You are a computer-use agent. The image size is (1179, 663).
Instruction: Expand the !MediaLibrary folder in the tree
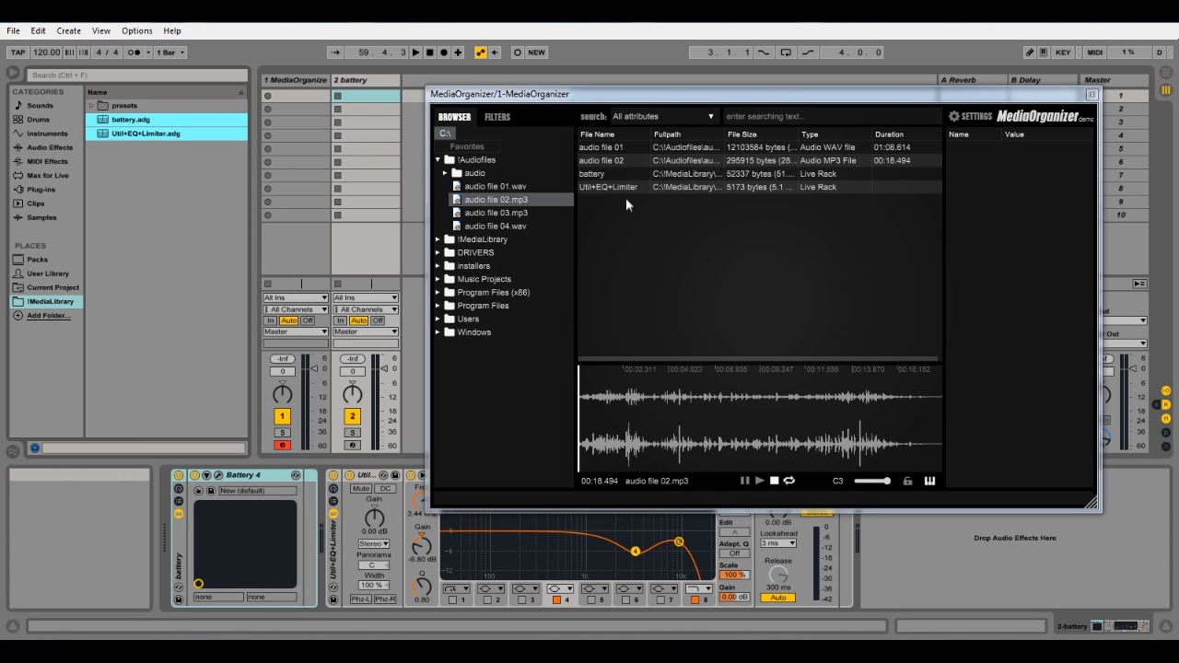[438, 239]
